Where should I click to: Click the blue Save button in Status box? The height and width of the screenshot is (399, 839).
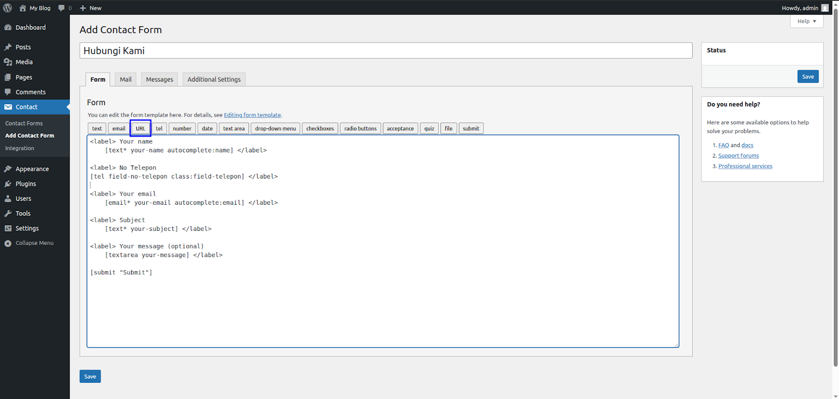coord(808,76)
